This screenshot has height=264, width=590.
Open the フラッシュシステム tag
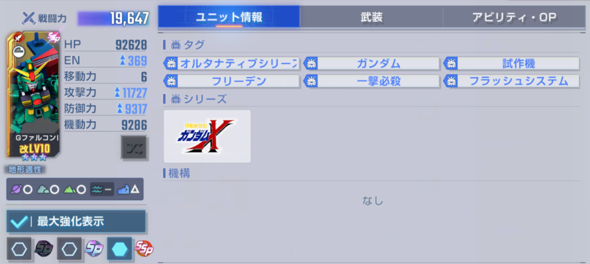click(512, 81)
